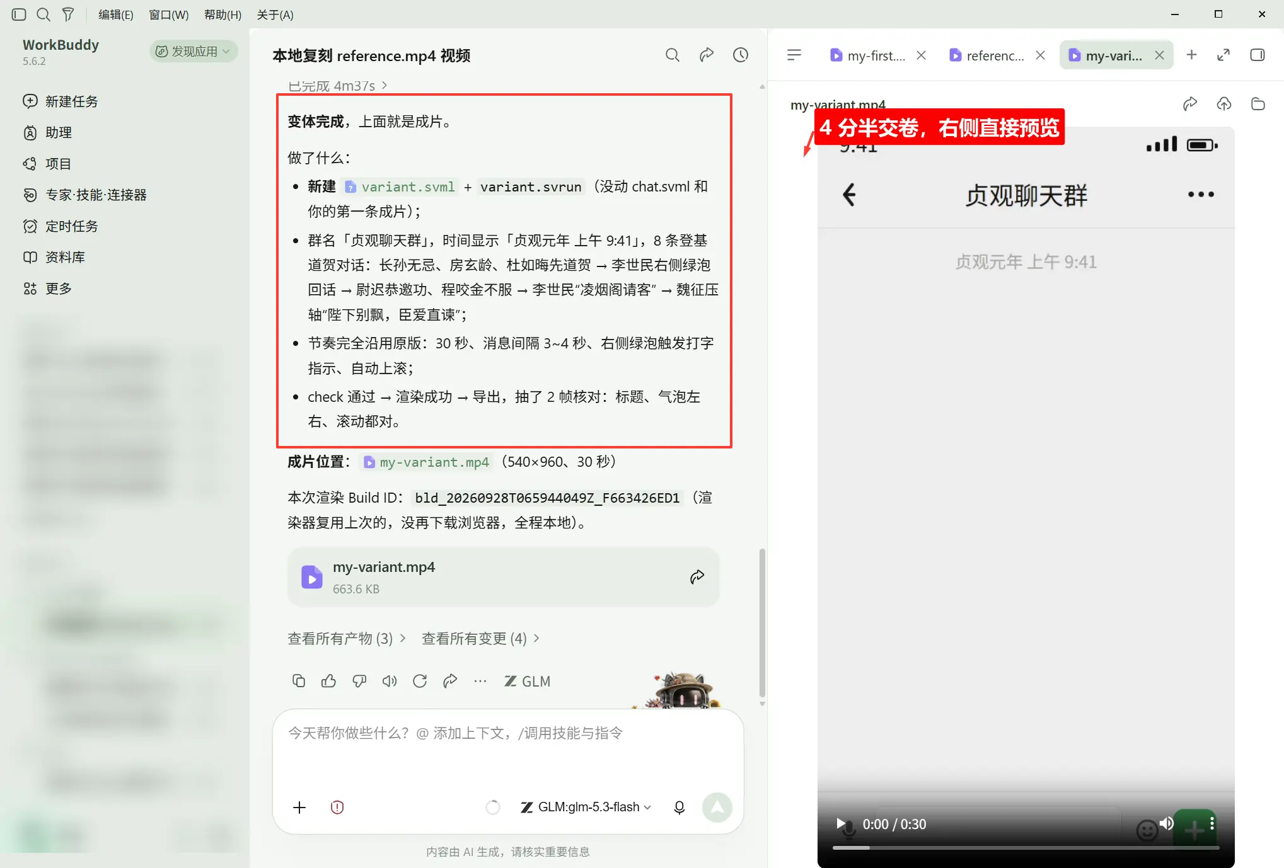Screen dimensions: 1284x868
Task: Toggle the right preview panel layout
Action: click(1257, 55)
